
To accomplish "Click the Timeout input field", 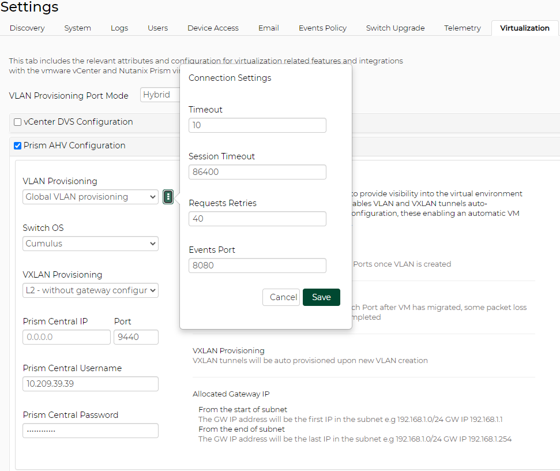I will 257,125.
